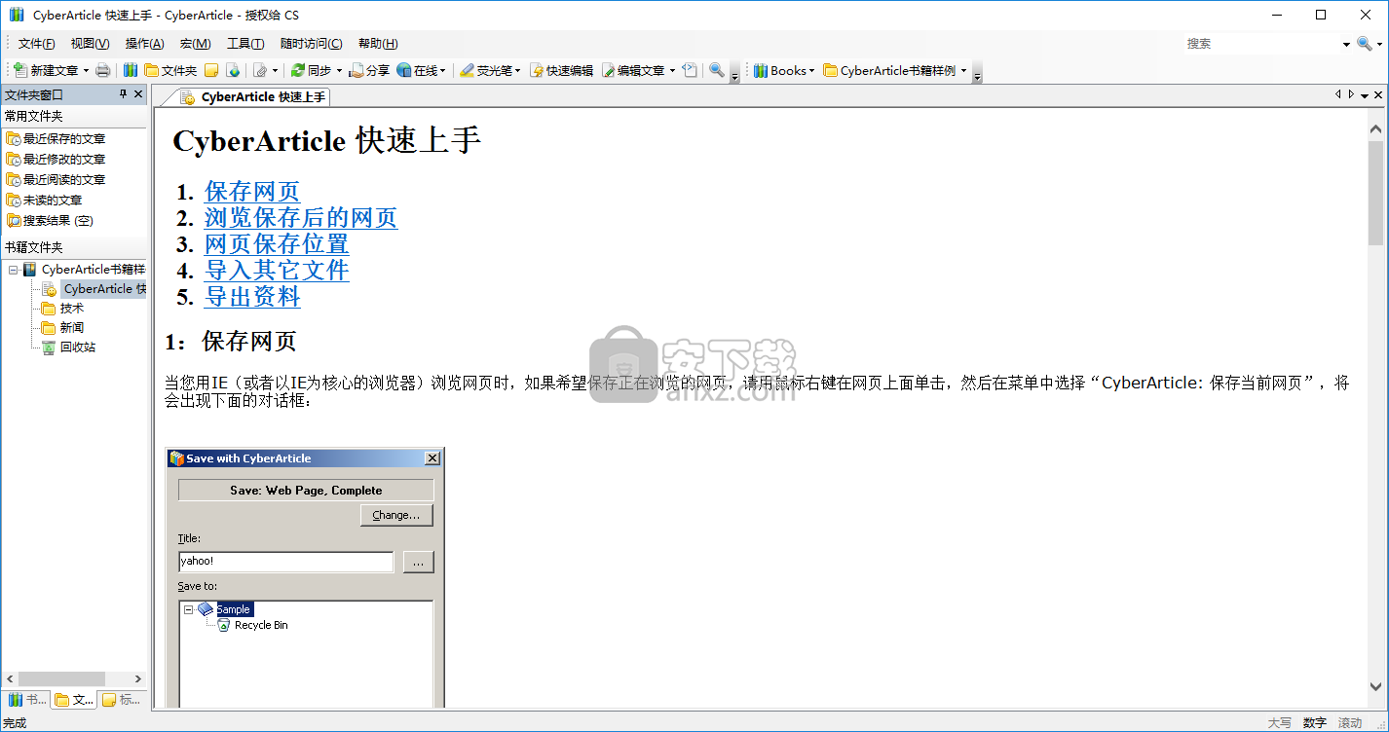Click the 快速编辑 quick edit button
Screen dimensions: 1389x732
click(x=561, y=70)
